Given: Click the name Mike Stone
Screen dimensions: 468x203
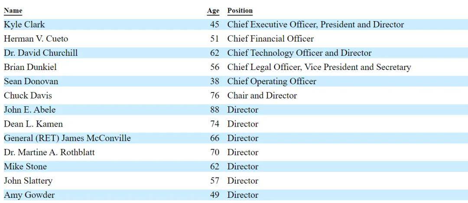Looking at the screenshot, I should (x=25, y=167).
